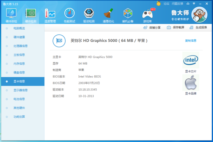This screenshot has height=142, width=213.
Task: Click the main GPU value 英特尔 HD Graphics 5000
Action: (x=95, y=57)
